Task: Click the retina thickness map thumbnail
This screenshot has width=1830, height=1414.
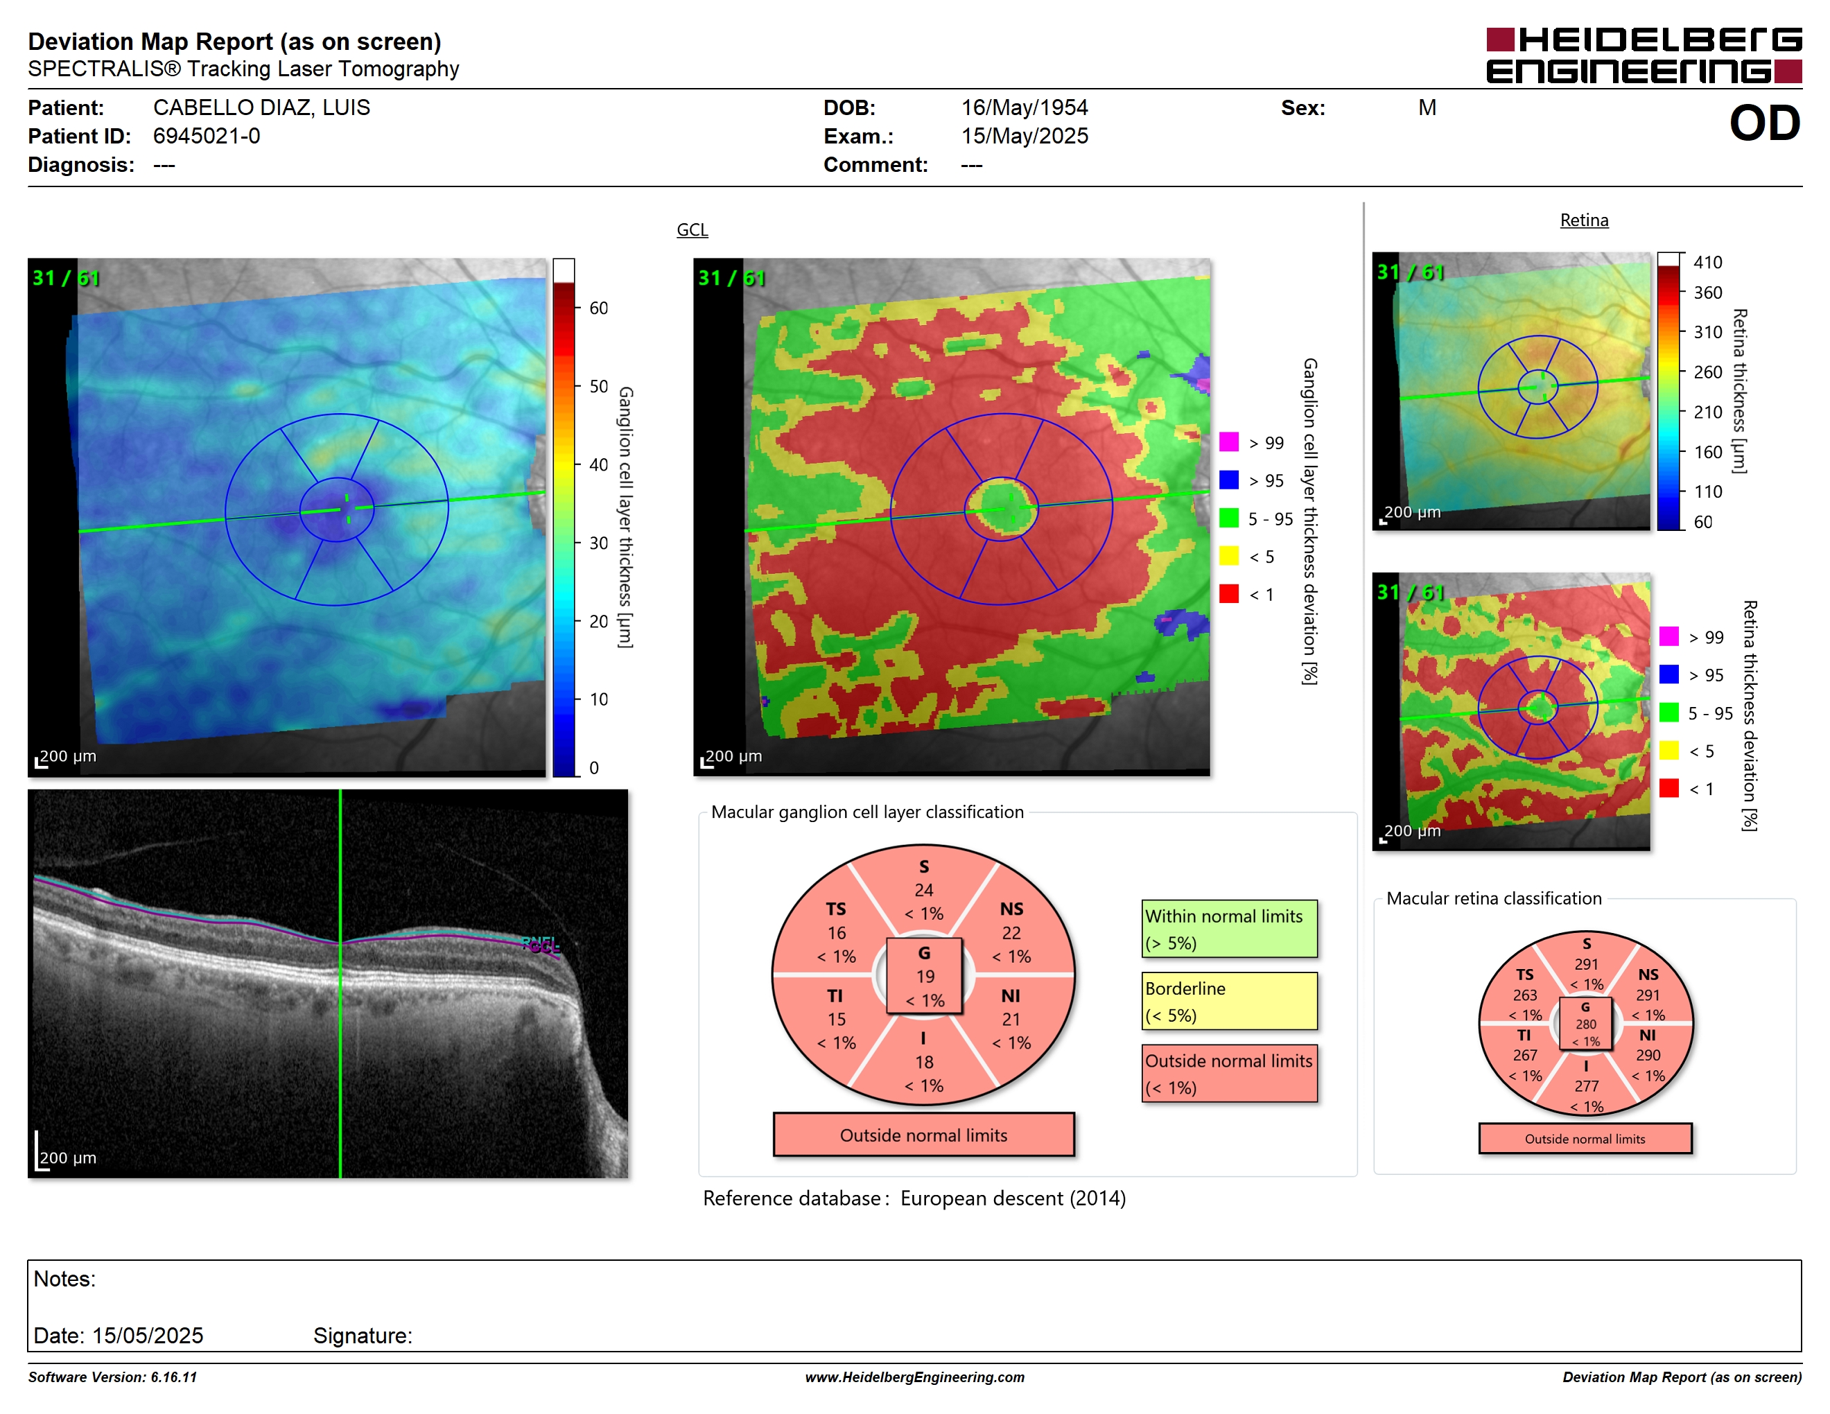Action: click(1510, 390)
